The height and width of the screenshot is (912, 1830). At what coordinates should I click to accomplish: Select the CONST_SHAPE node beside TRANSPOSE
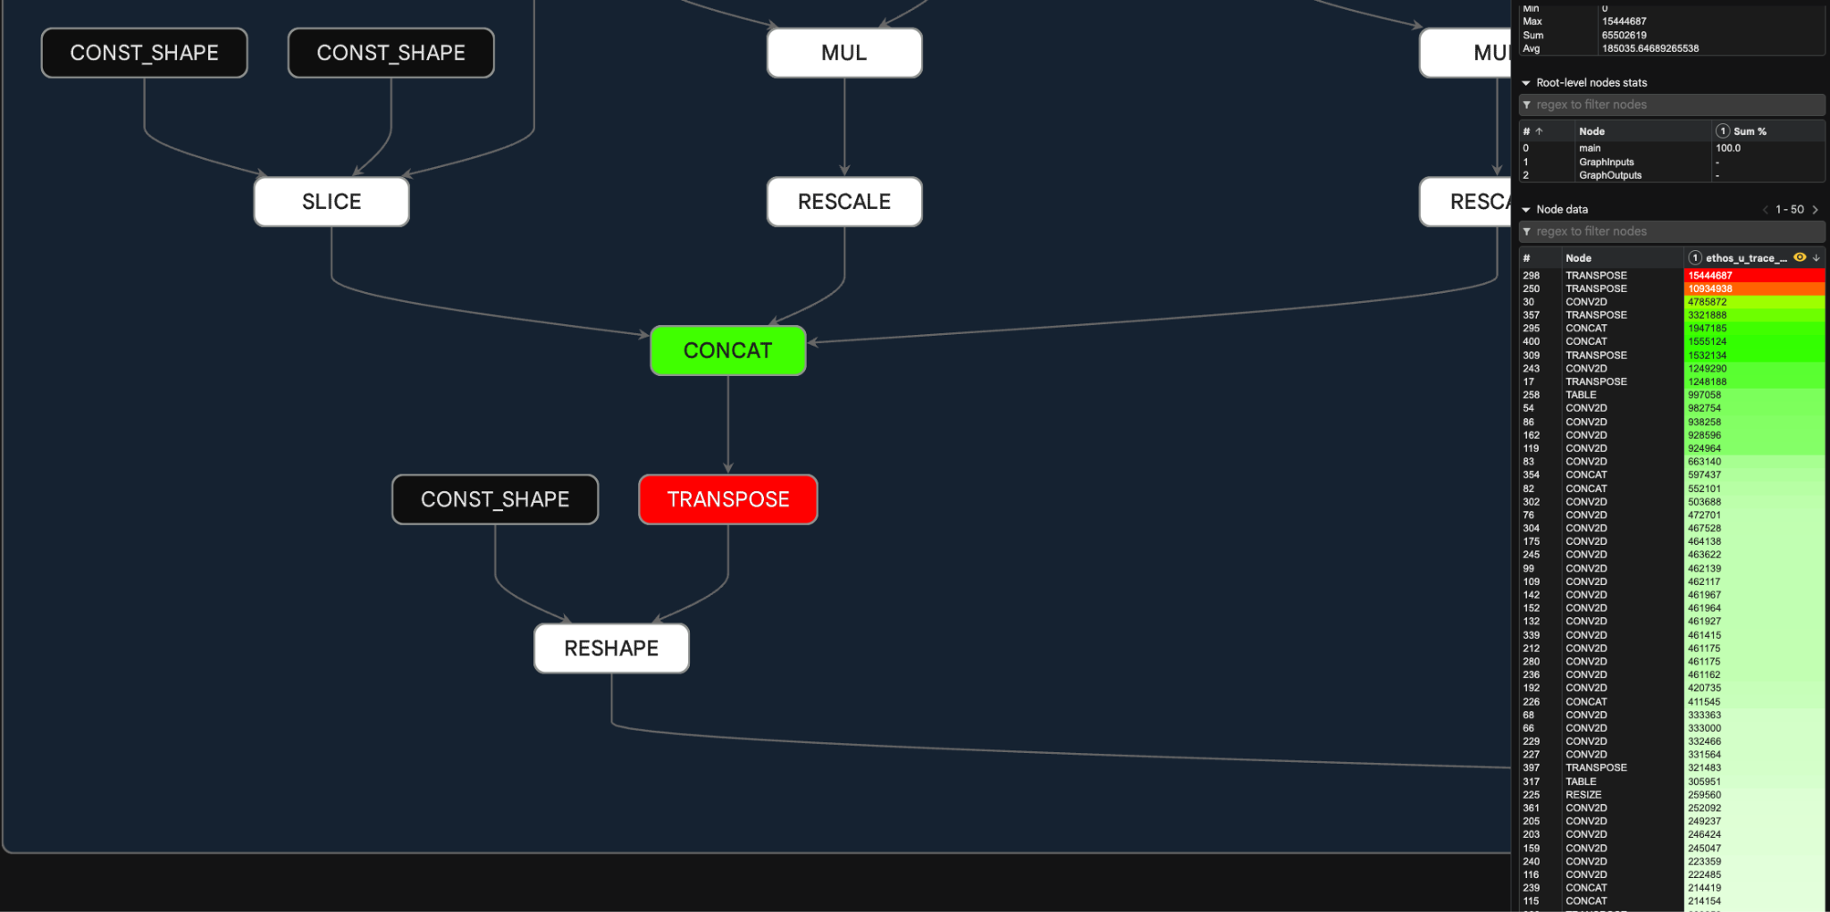495,499
